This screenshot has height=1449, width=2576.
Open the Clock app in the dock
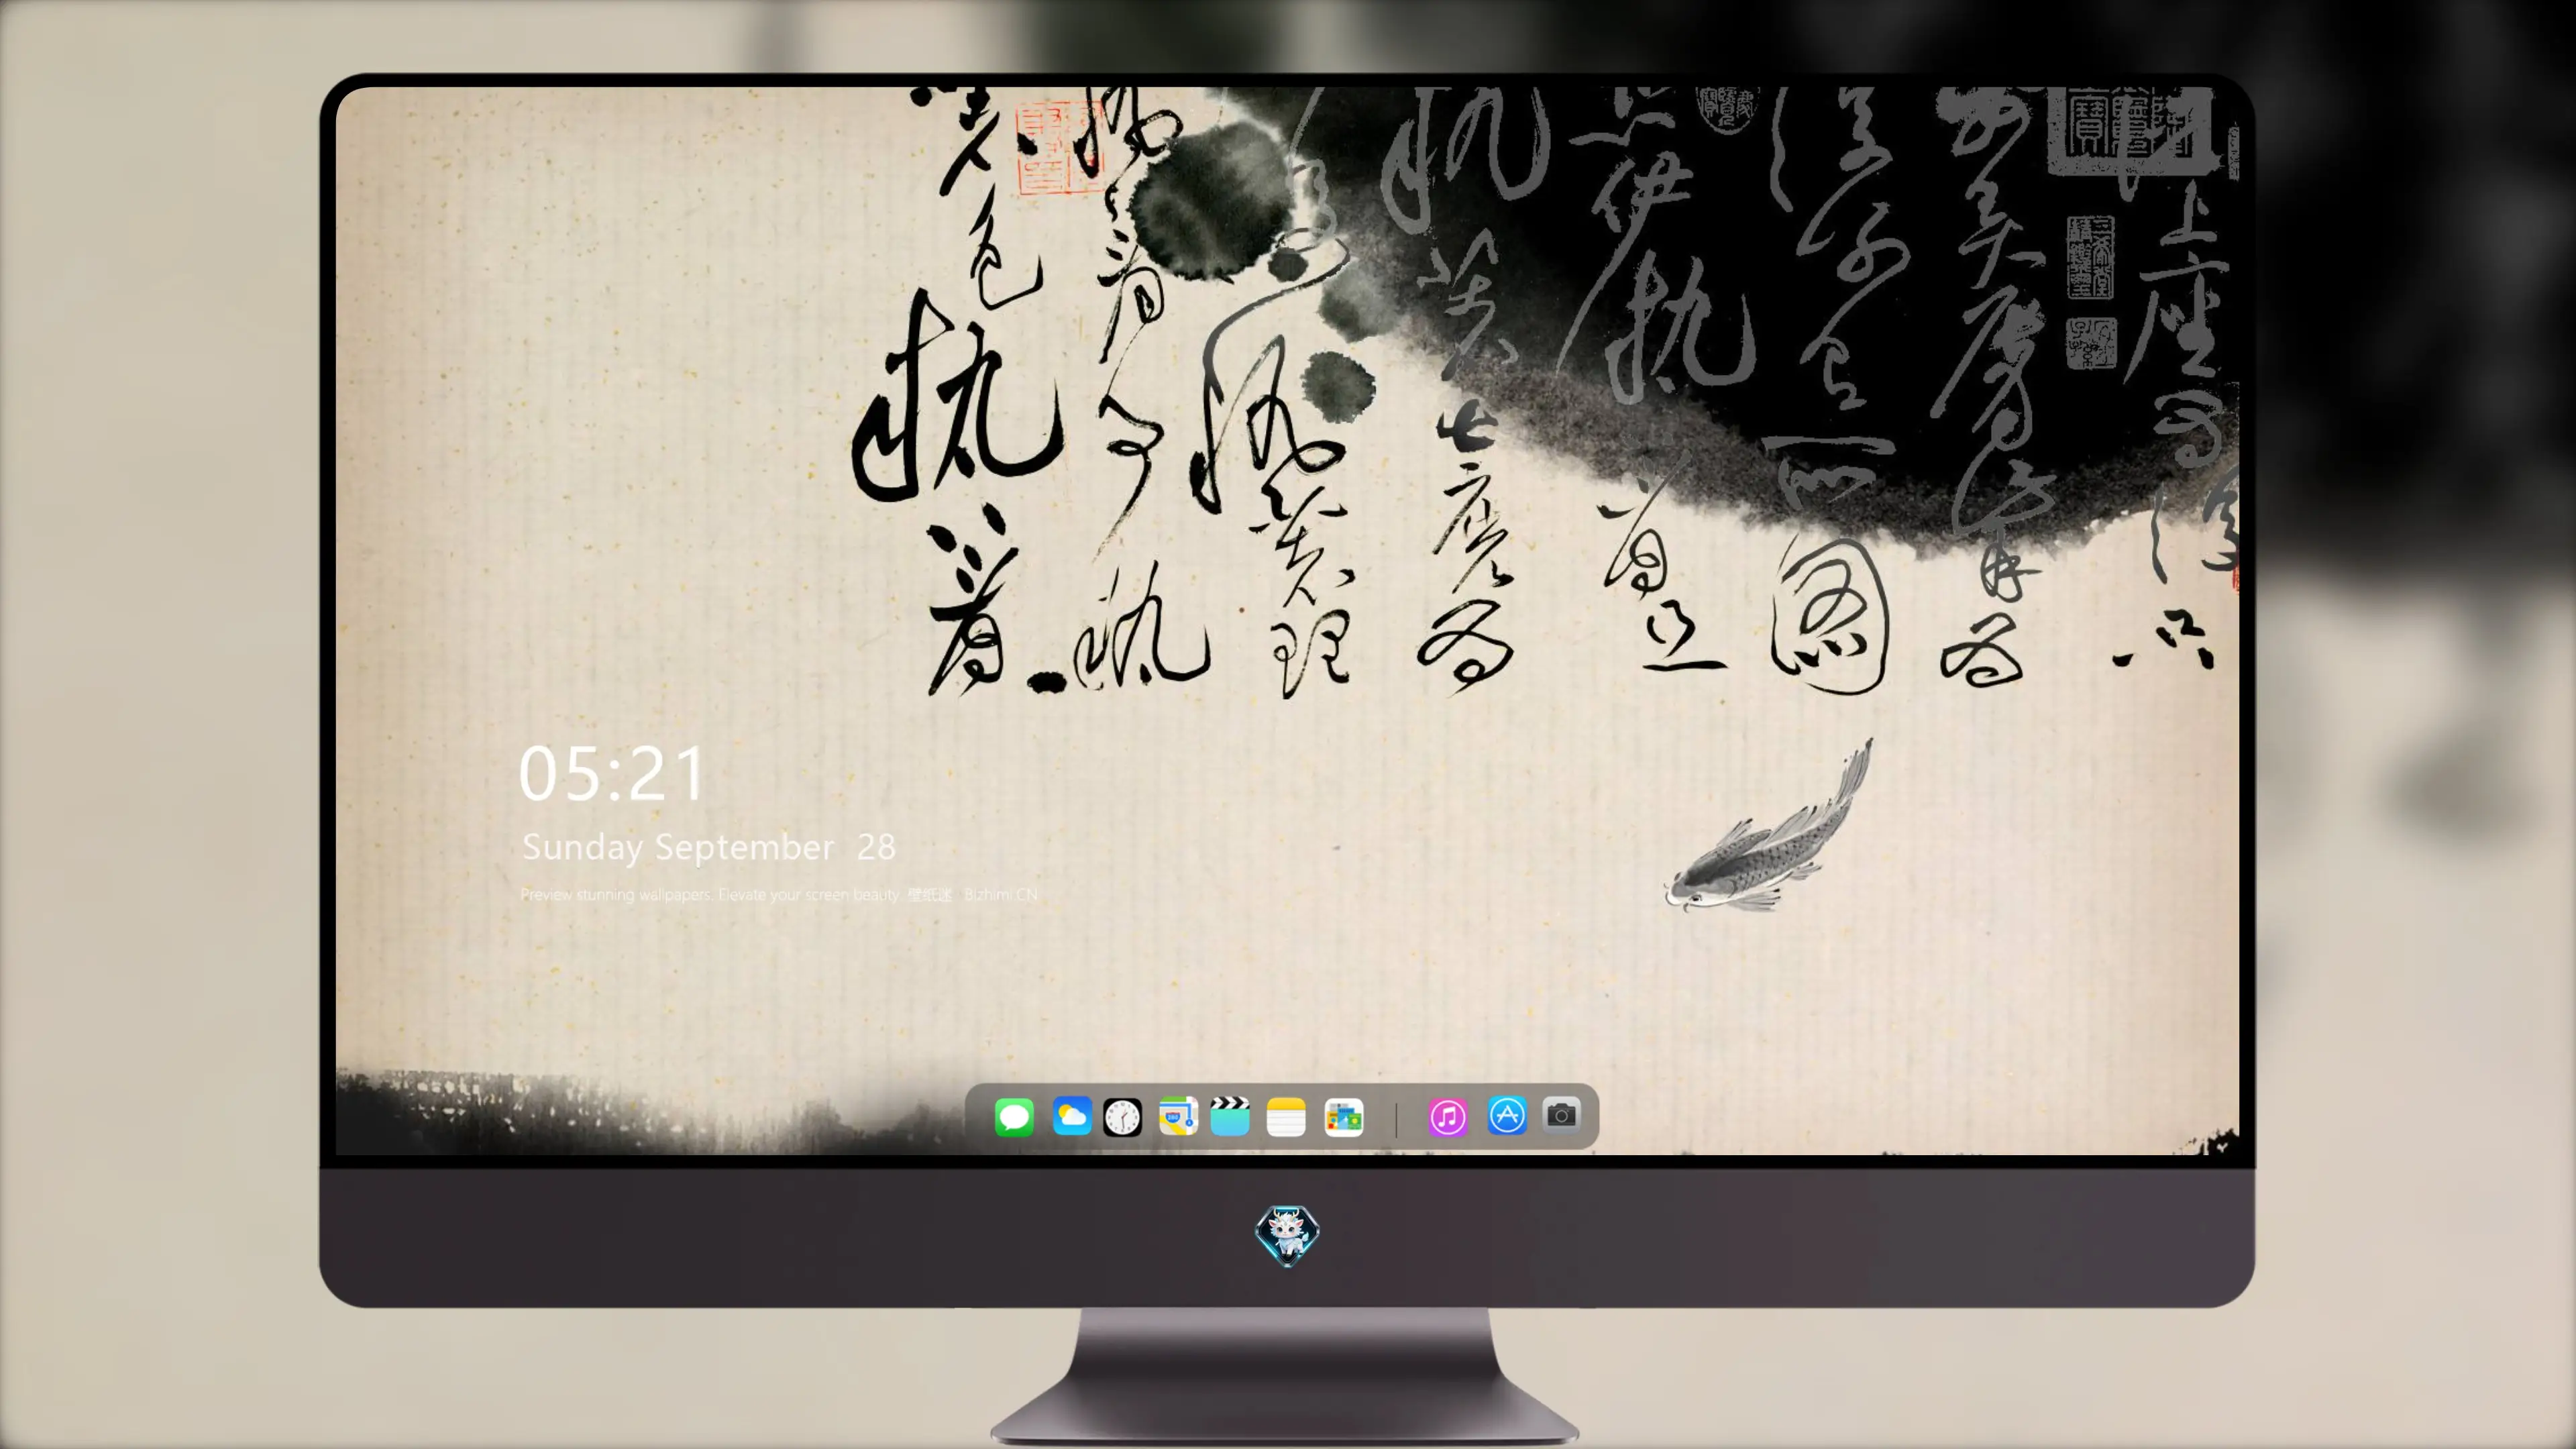pos(1122,1117)
